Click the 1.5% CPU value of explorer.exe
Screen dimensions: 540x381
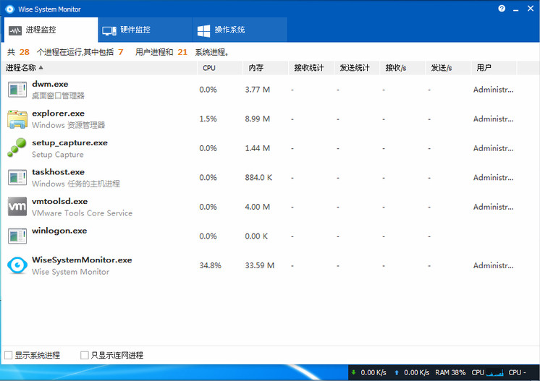click(208, 119)
